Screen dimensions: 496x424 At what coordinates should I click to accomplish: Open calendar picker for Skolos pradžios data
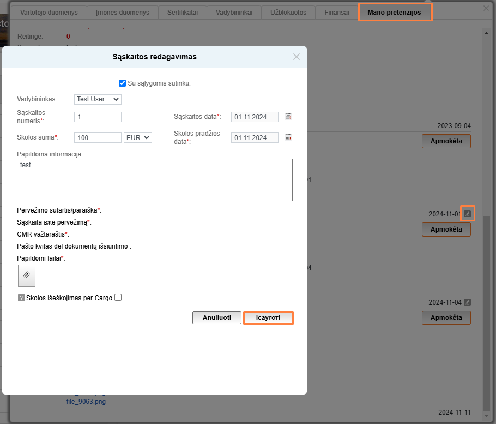[288, 137]
